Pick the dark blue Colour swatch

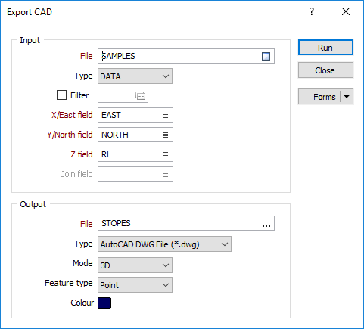click(104, 303)
